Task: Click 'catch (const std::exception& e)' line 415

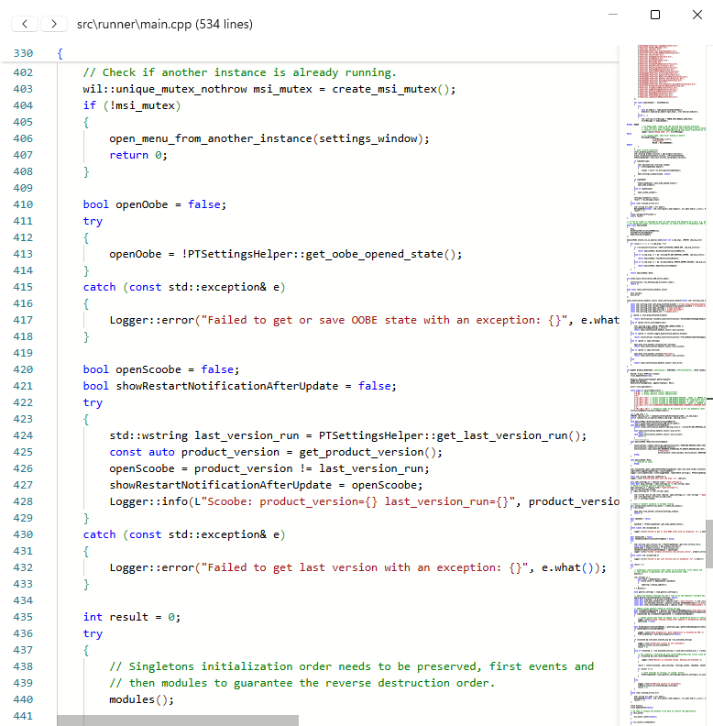Action: click(184, 287)
